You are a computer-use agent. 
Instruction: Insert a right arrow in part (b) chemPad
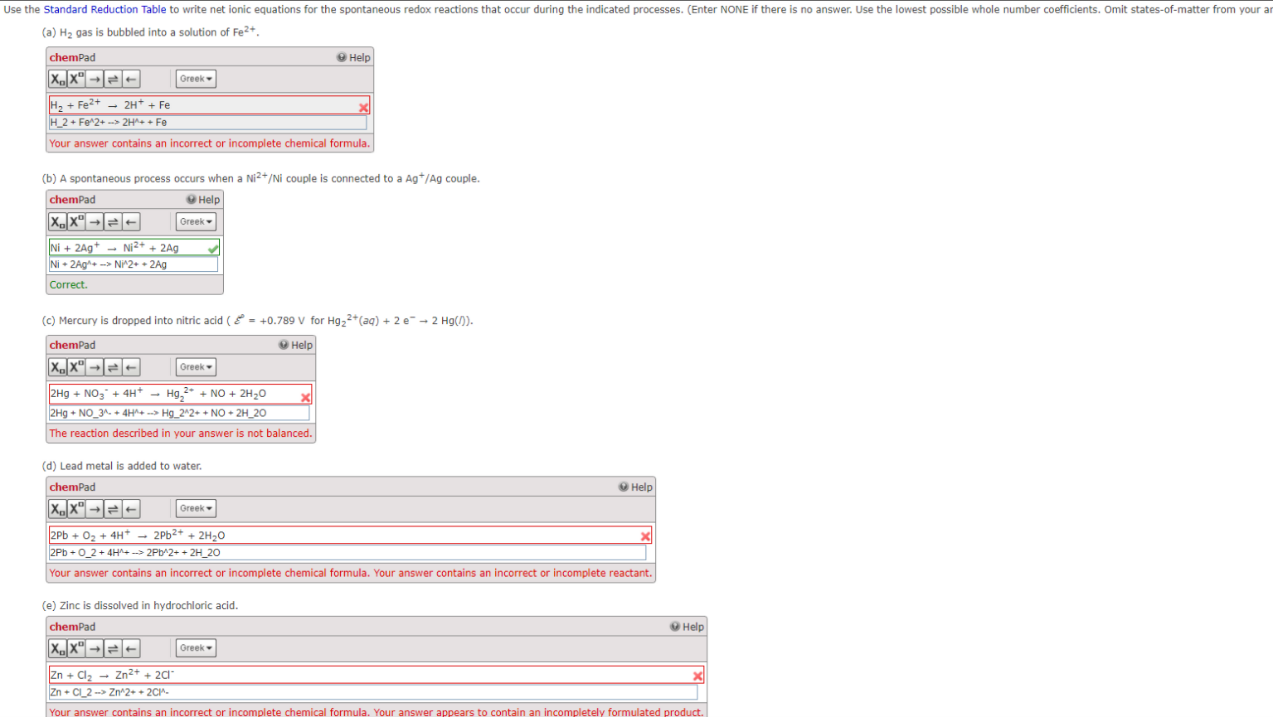(95, 221)
